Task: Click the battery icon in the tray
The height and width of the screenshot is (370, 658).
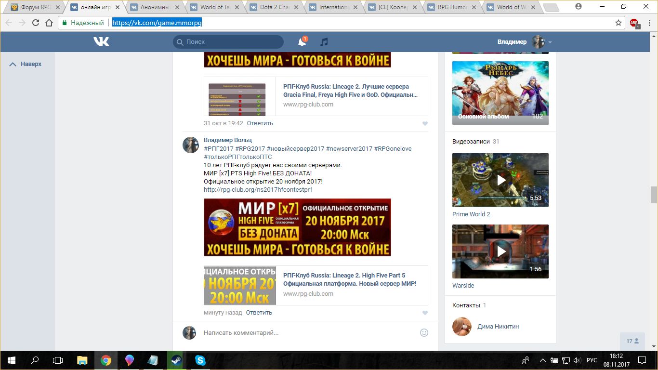Action: tap(555, 360)
